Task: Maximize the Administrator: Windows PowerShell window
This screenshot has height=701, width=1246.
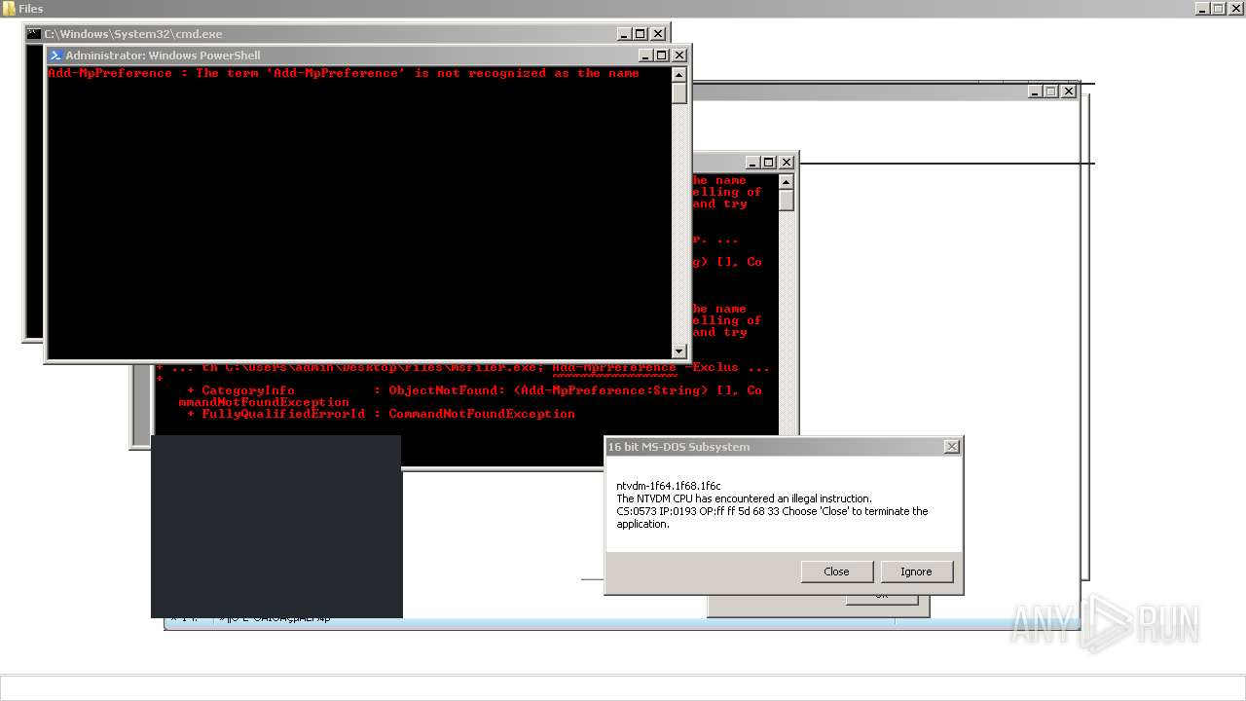Action: point(661,55)
